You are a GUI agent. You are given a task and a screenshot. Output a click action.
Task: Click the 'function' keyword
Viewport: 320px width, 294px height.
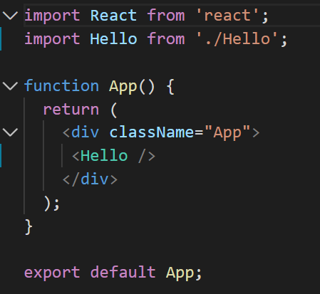[x=61, y=85]
